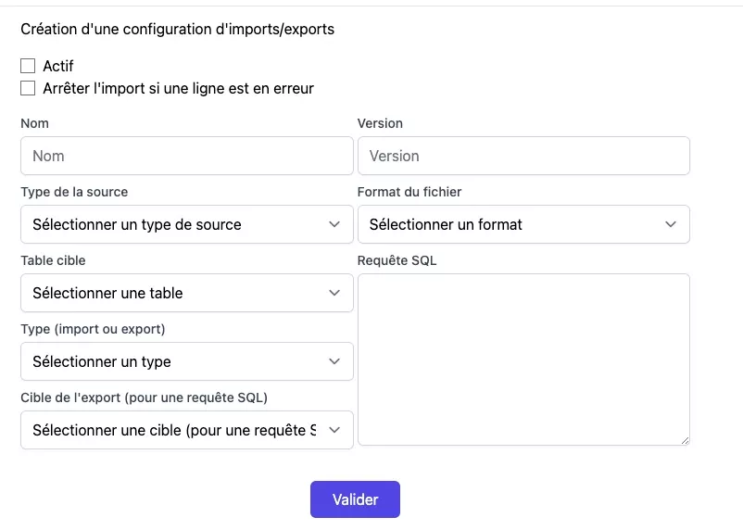Click the "Format du fichier" label
The height and width of the screenshot is (530, 743).
[409, 192]
